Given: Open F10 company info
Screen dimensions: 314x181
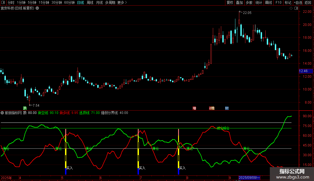Looking at the screenshot, I should click(x=278, y=3).
